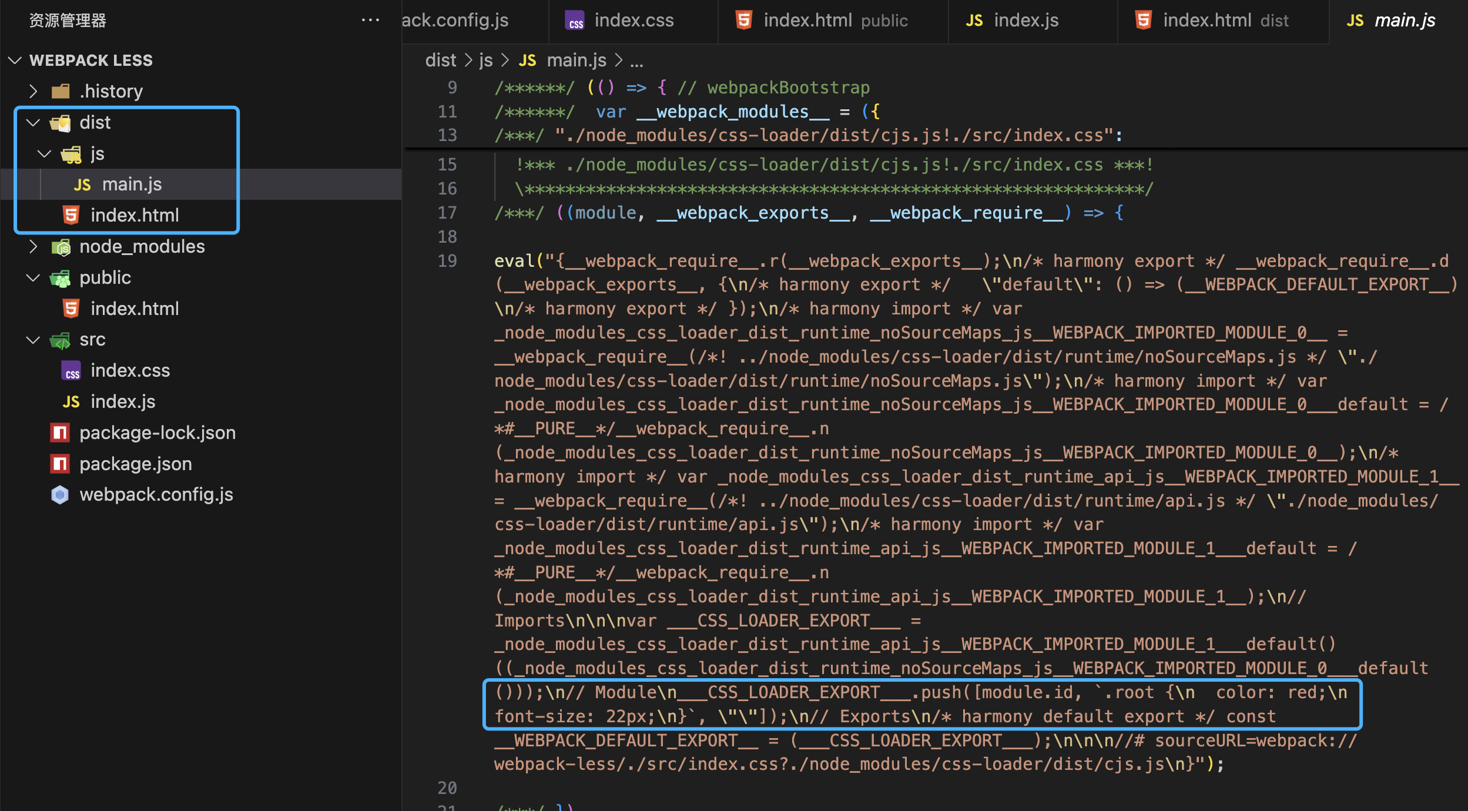This screenshot has width=1468, height=811.
Task: Click the webpack icon beside webpack.config.js
Action: [x=59, y=494]
